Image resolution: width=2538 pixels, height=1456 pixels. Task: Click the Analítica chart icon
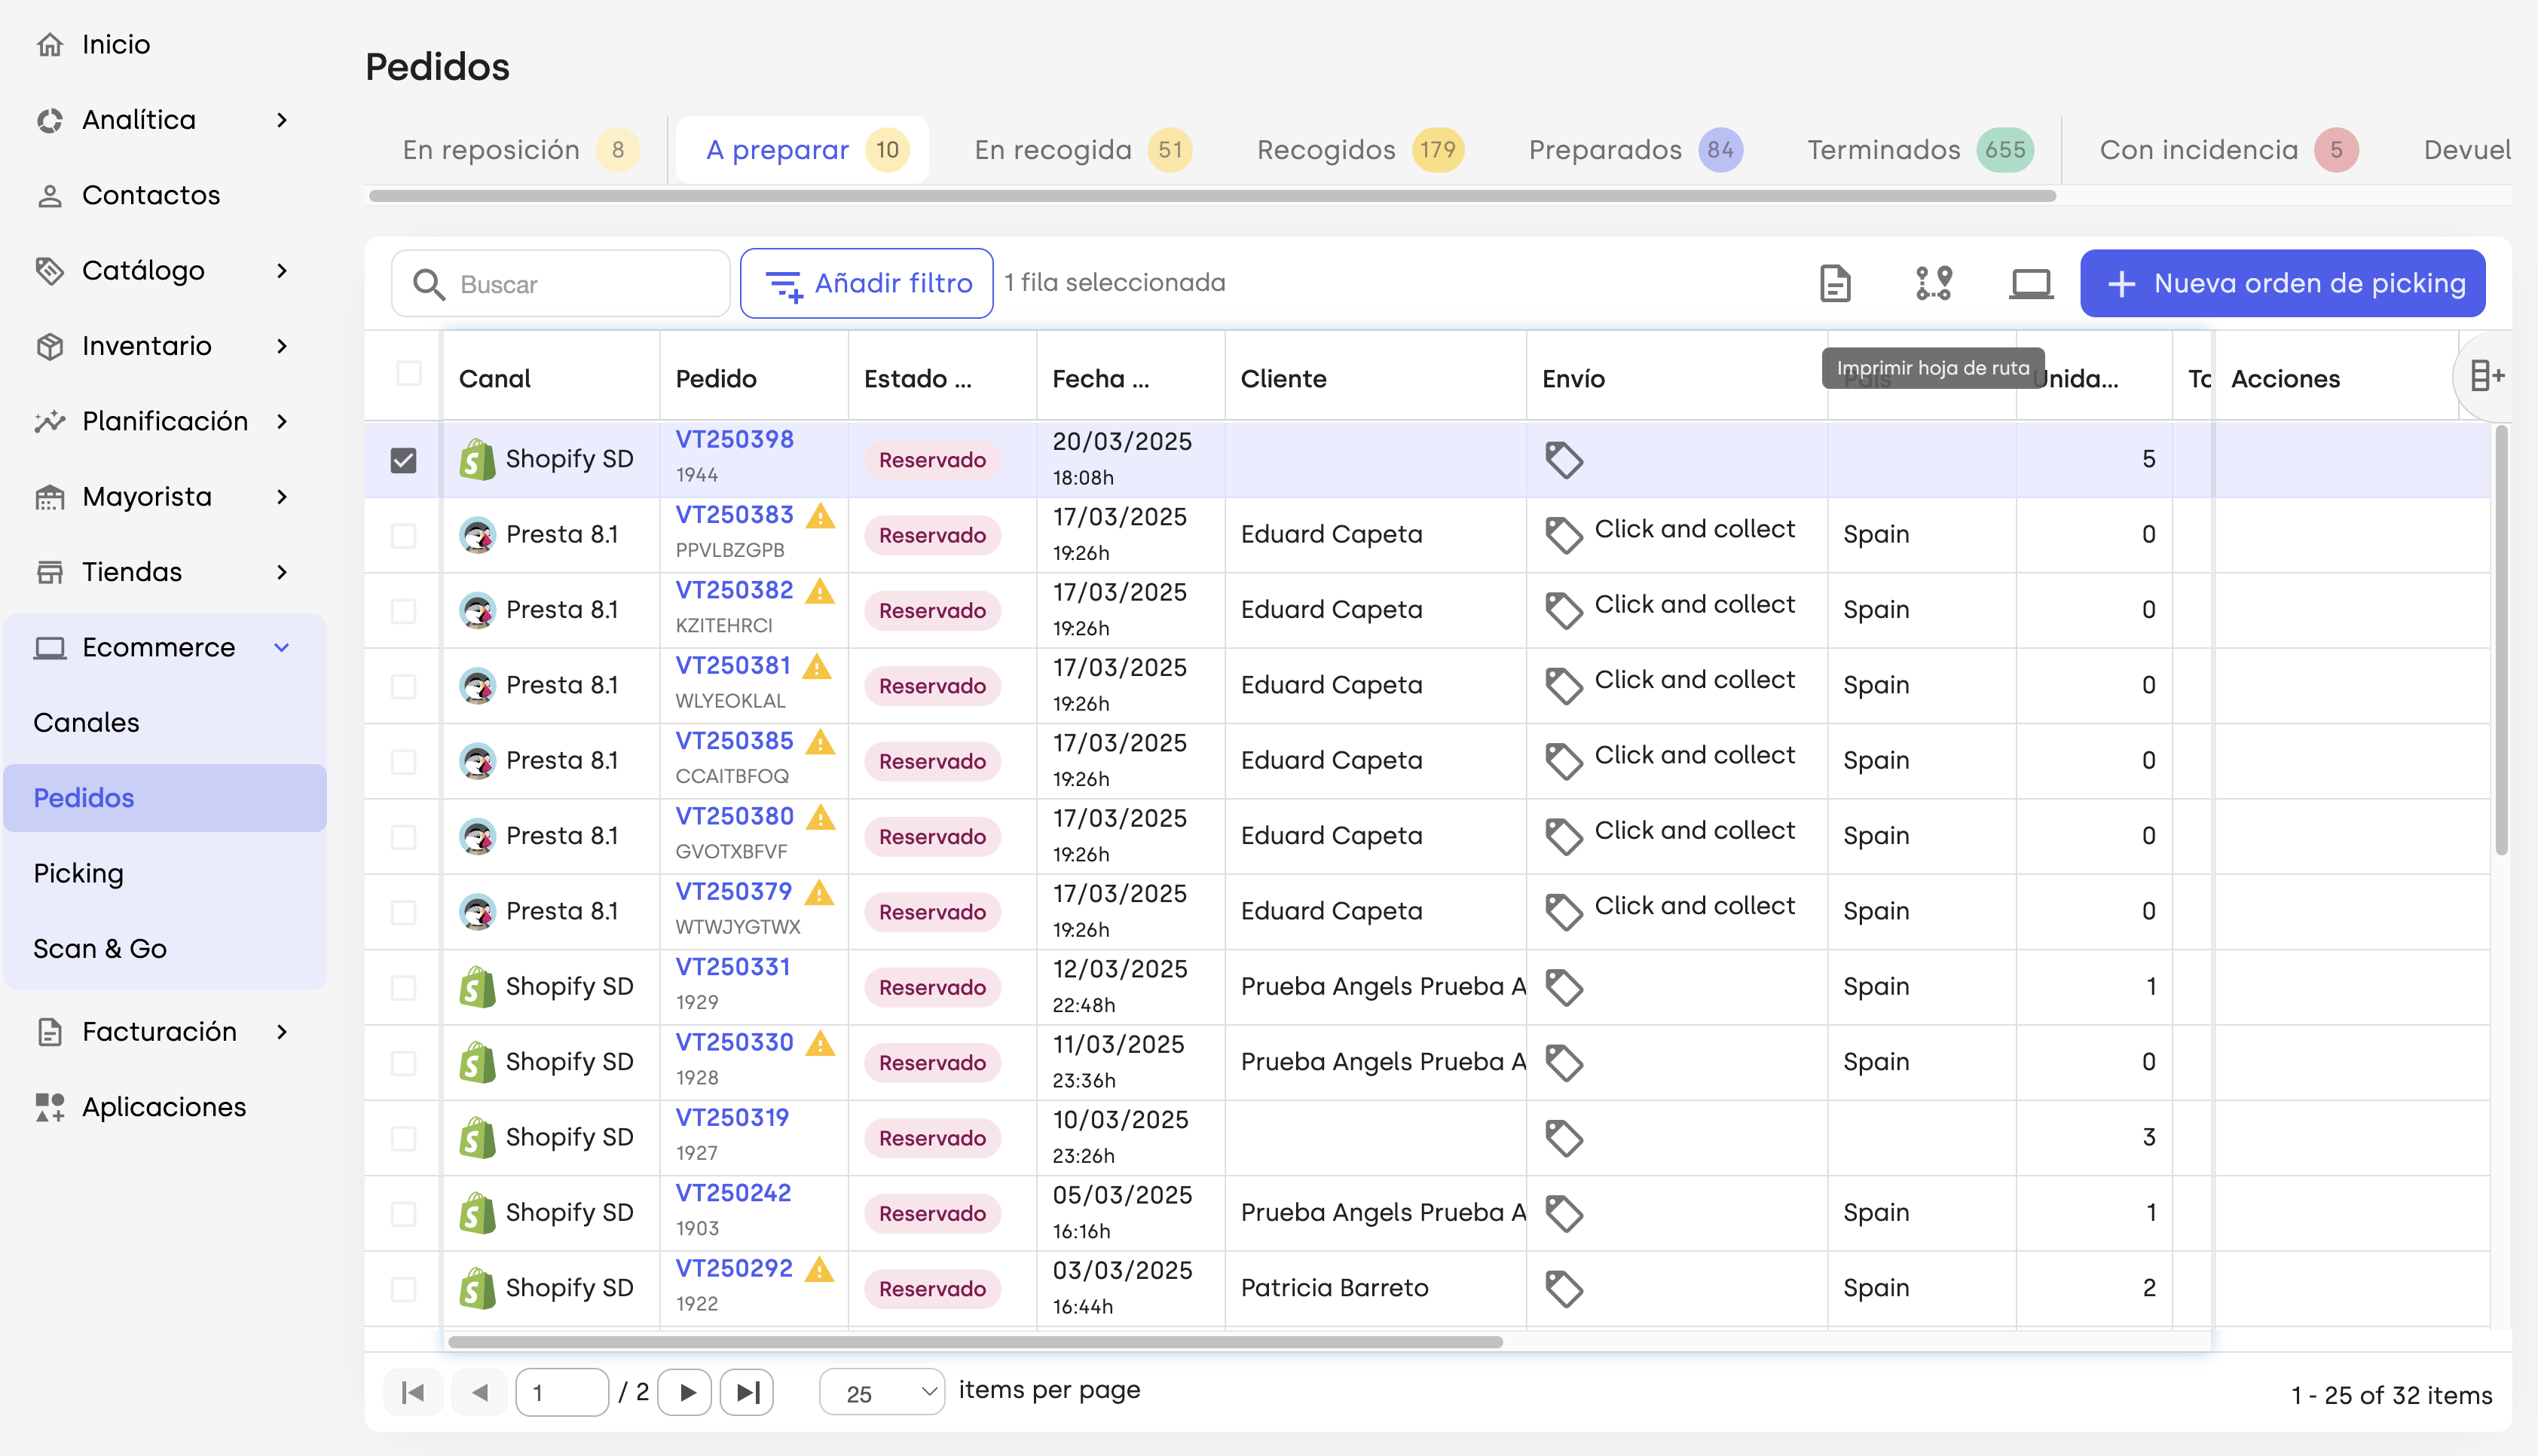(50, 120)
